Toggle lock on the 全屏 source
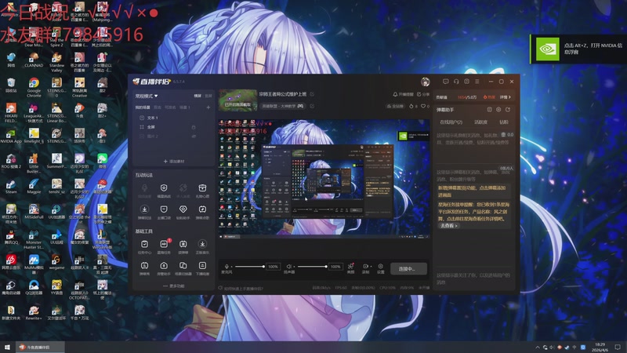This screenshot has height=353, width=627. click(194, 127)
